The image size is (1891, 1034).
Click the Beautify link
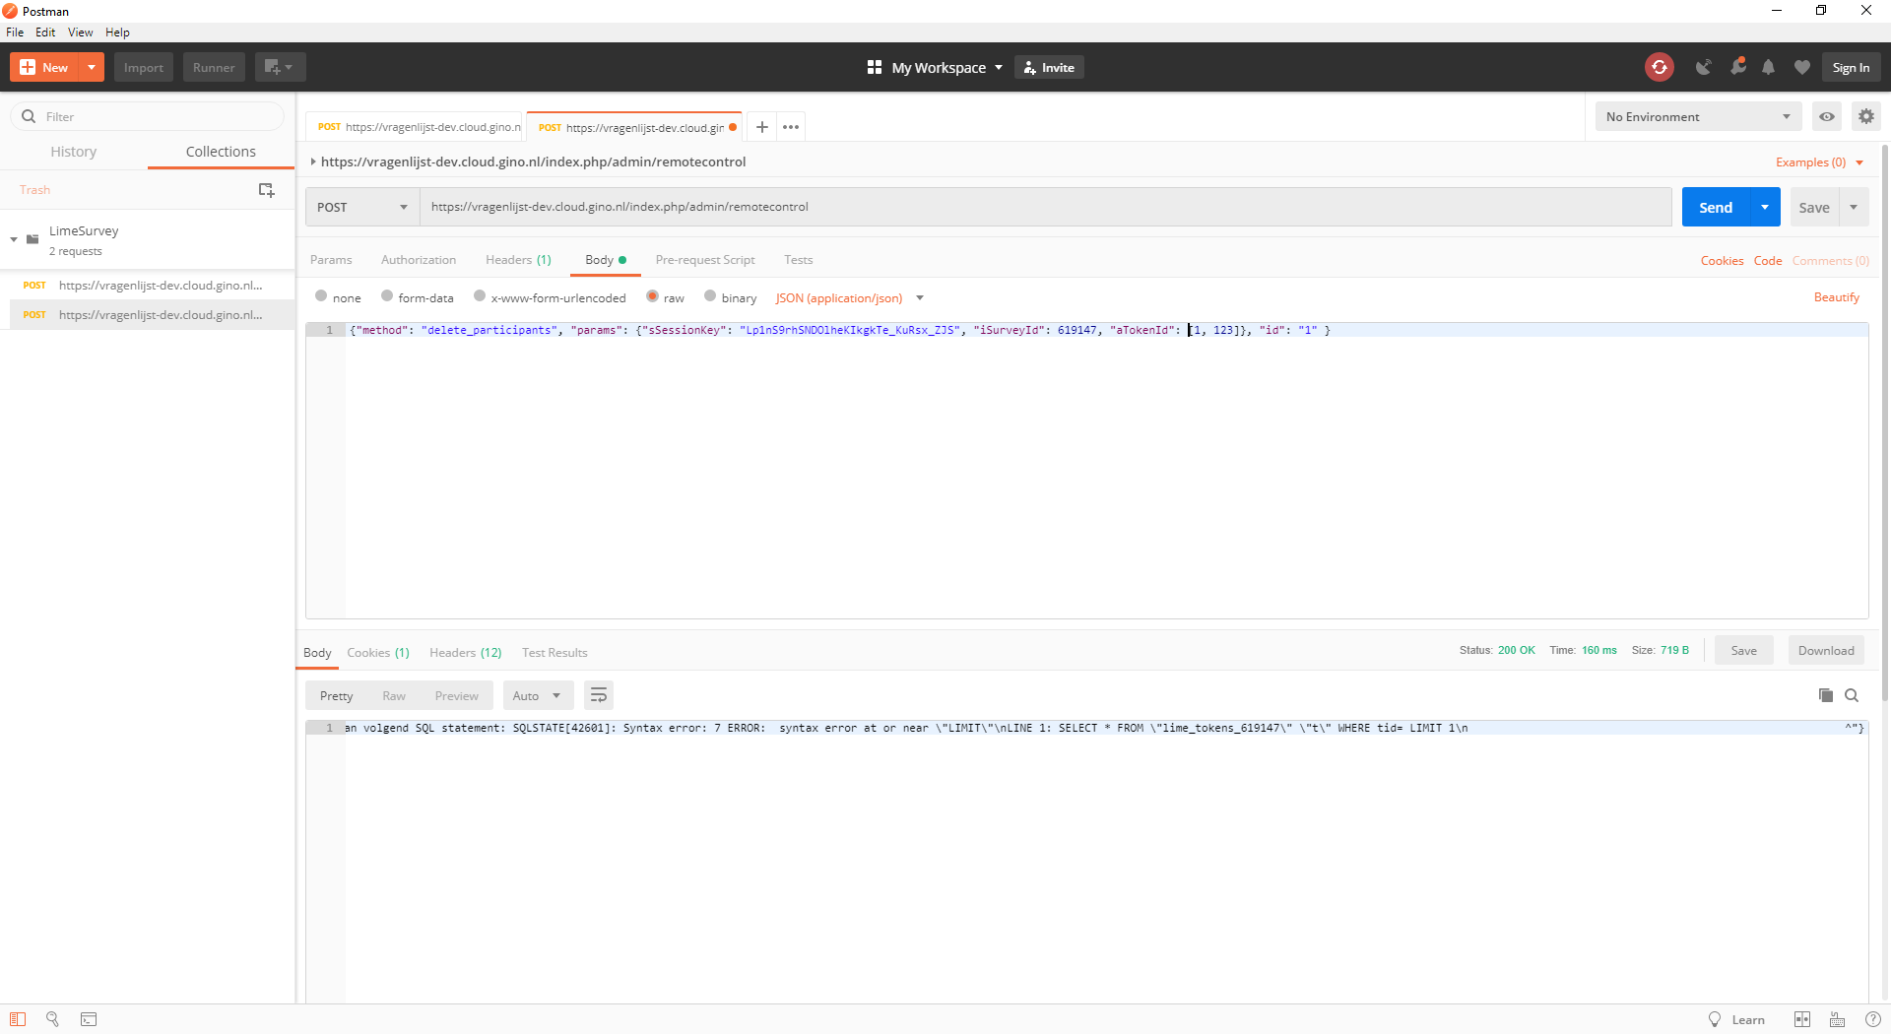coord(1836,297)
